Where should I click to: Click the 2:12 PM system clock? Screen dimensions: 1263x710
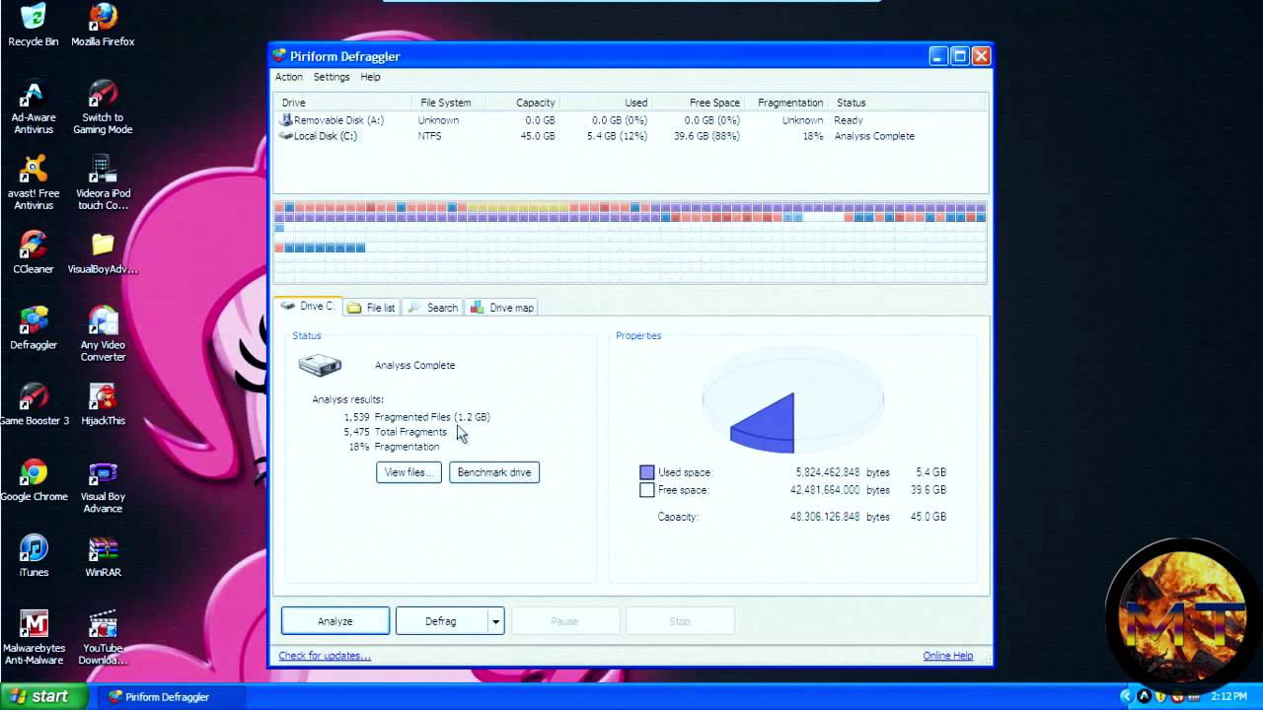pyautogui.click(x=1227, y=697)
